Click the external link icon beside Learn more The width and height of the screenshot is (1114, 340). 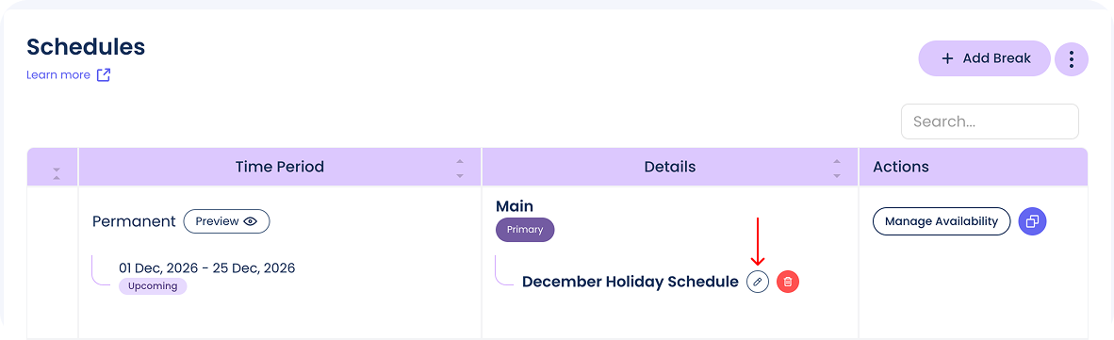104,75
